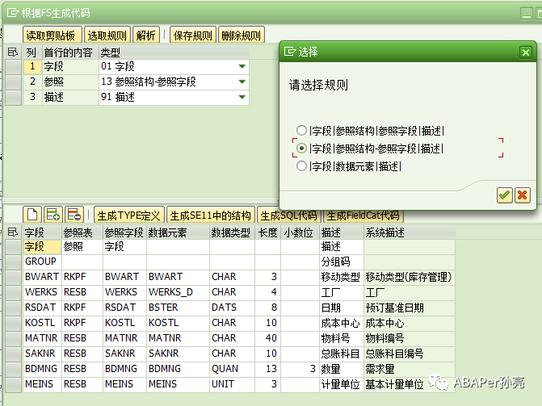Click 生成FieldCat代码 button
Screen dimensions: 542x406
pyautogui.click(x=363, y=216)
